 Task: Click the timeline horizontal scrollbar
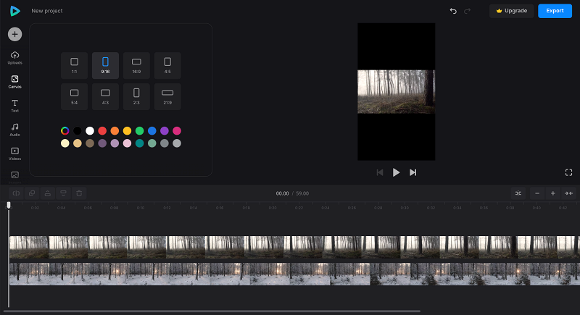(212, 311)
